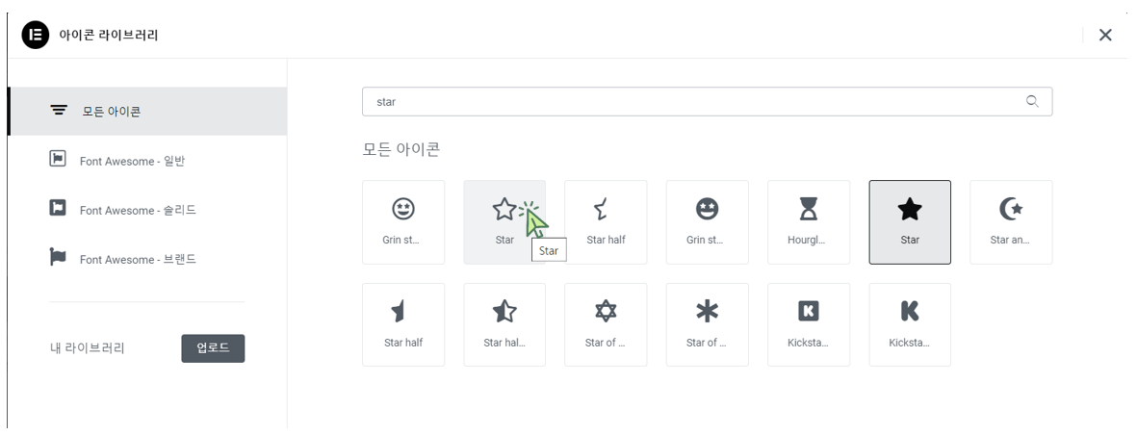
Task: Select the solid Grin Stars smiley icon
Action: 707,221
